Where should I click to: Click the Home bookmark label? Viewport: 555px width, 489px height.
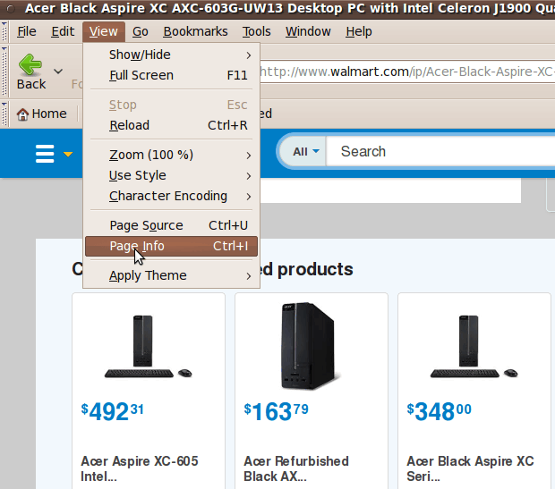tap(49, 114)
